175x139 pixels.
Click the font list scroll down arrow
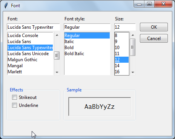click(x=57, y=72)
